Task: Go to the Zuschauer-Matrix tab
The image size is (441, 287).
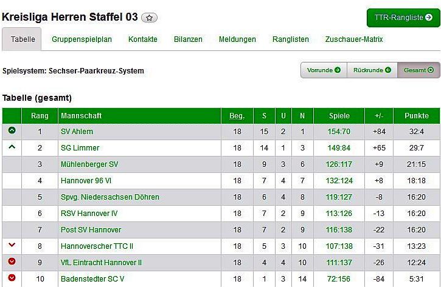Action: point(354,39)
